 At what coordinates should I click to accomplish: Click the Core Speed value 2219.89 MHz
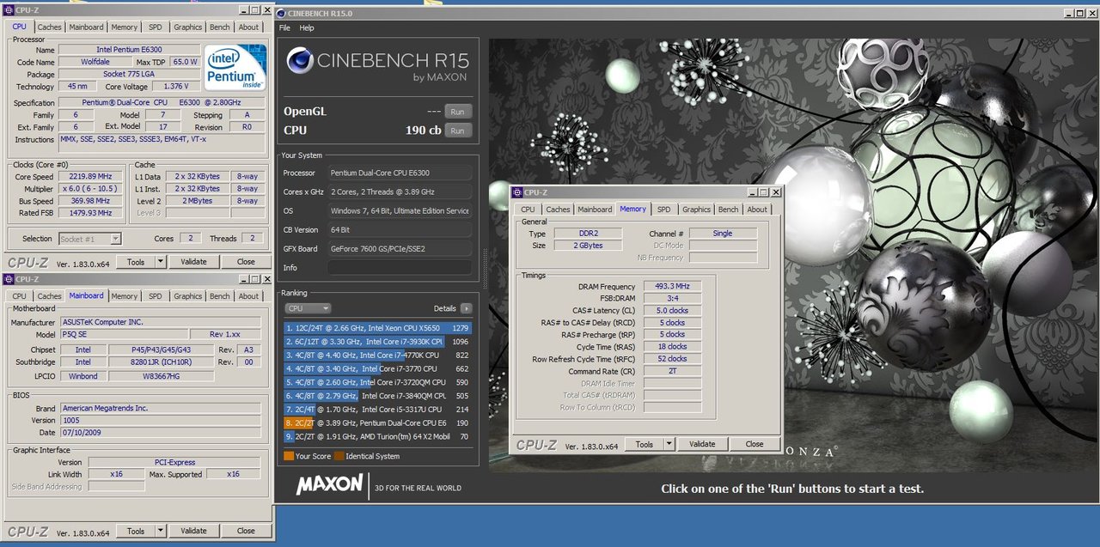(x=90, y=177)
